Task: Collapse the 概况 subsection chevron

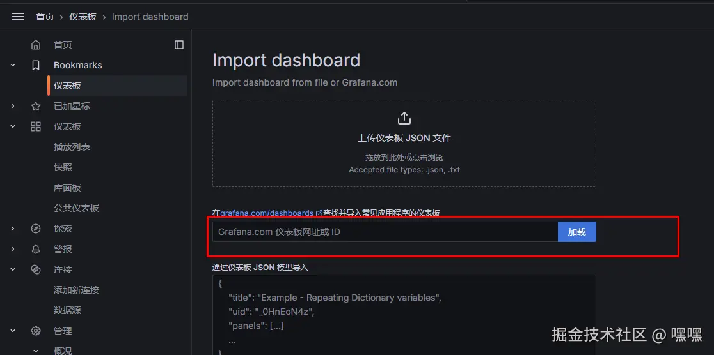Action: [x=36, y=351]
